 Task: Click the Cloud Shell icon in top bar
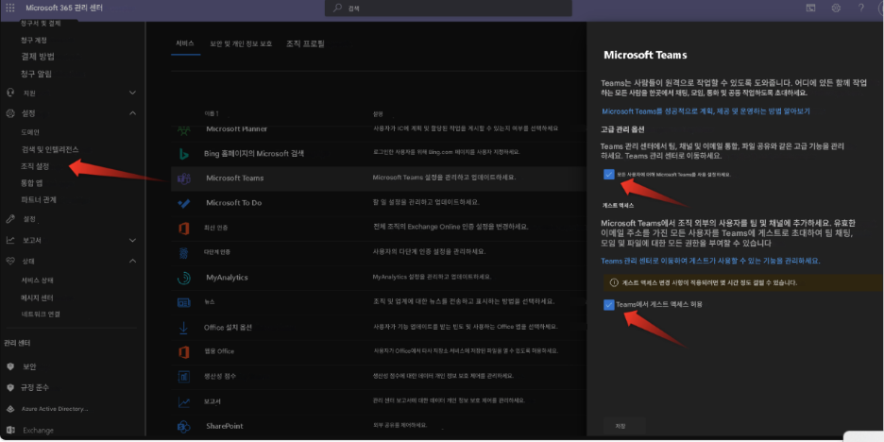[x=810, y=8]
